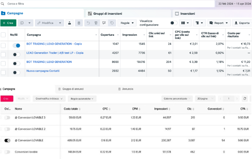This screenshot has height=159, width=252.
Task: Click the breakdown rows icon
Action: click(x=199, y=23)
